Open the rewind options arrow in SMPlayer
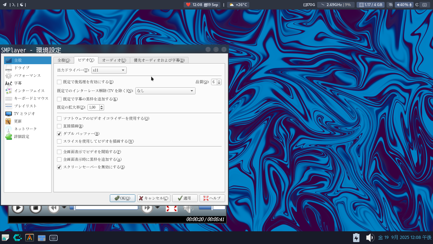 64,207
